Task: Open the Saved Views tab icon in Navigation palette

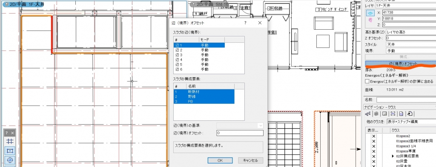Action: coord(401,114)
